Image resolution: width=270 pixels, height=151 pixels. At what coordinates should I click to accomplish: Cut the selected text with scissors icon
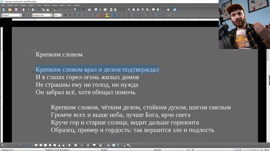pos(39,10)
